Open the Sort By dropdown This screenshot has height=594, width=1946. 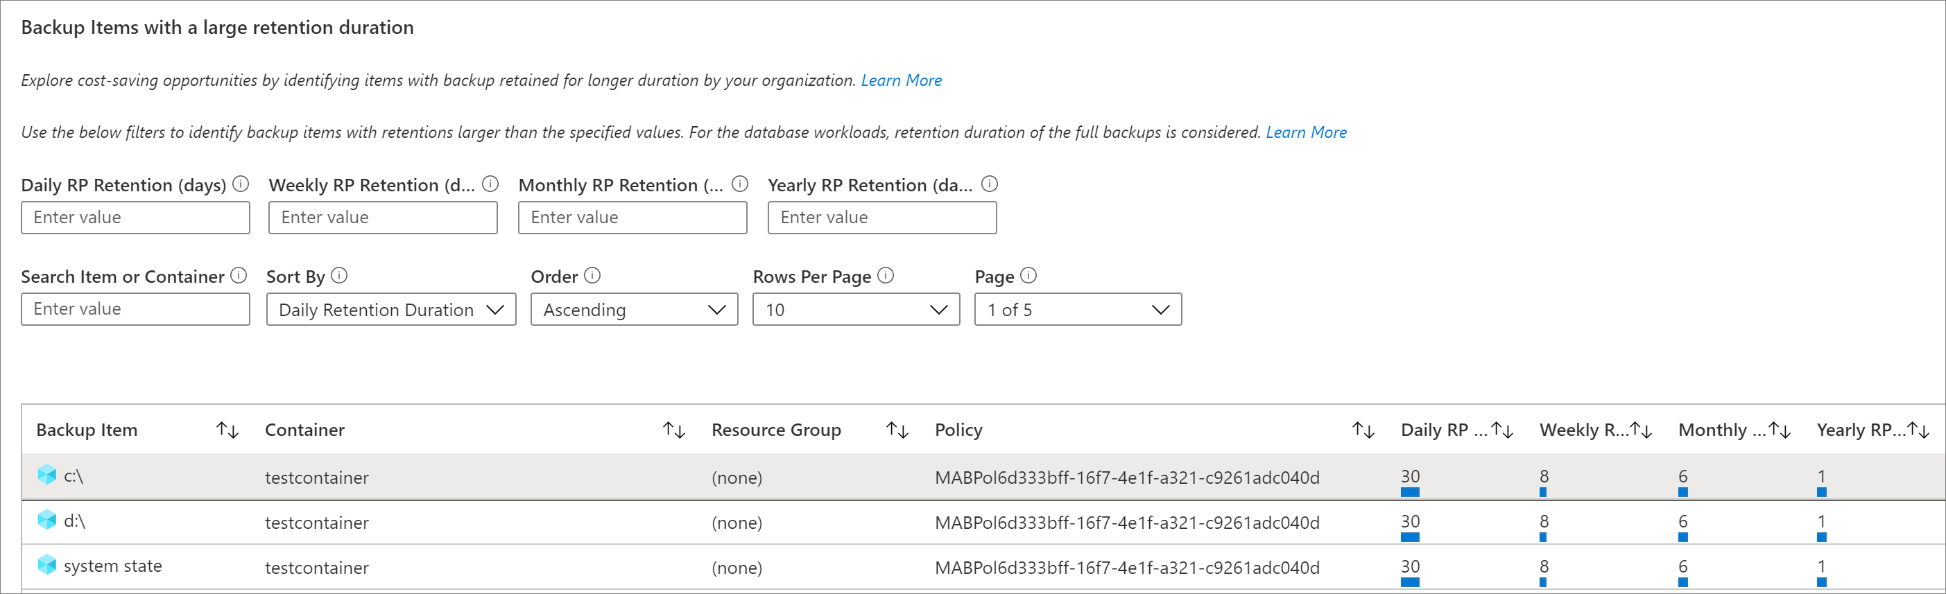[x=390, y=309]
